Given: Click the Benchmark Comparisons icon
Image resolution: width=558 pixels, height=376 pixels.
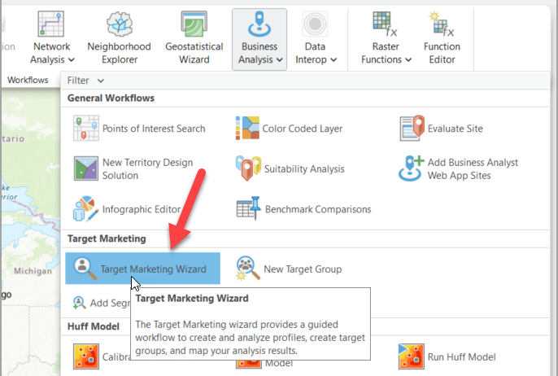Looking at the screenshot, I should (x=248, y=208).
